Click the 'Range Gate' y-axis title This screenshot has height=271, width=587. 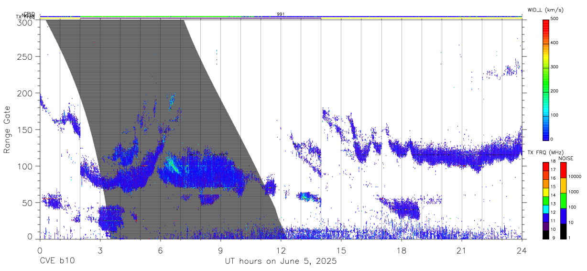pos(7,130)
